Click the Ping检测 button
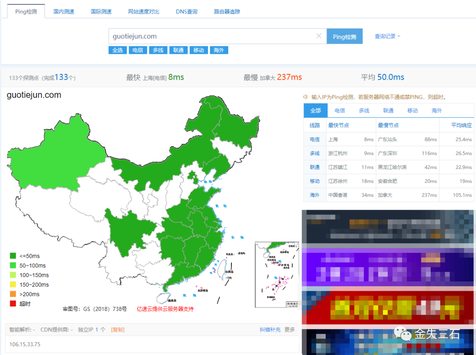This screenshot has width=476, height=355. pyautogui.click(x=345, y=36)
